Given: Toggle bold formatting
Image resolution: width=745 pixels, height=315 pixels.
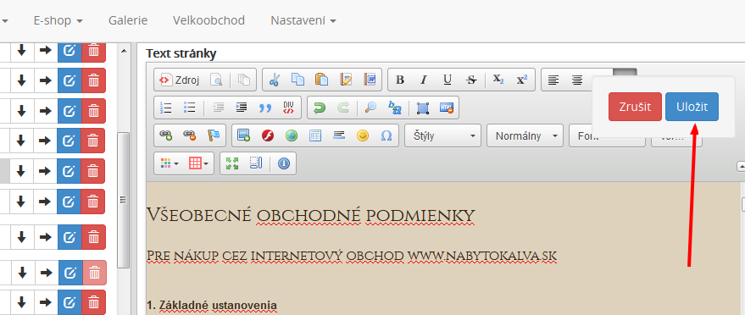Looking at the screenshot, I should (x=400, y=80).
